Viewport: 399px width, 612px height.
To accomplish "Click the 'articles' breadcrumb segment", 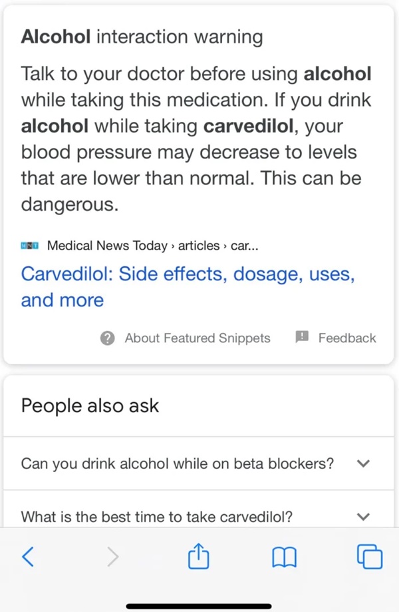I will click(199, 246).
